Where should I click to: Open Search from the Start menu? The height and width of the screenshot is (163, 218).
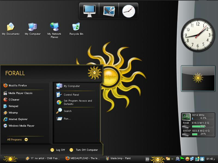point(64,111)
